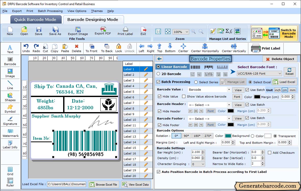Open the zoom percentage dropdown
Viewport: 301px width, 191px height.
[x=187, y=32]
